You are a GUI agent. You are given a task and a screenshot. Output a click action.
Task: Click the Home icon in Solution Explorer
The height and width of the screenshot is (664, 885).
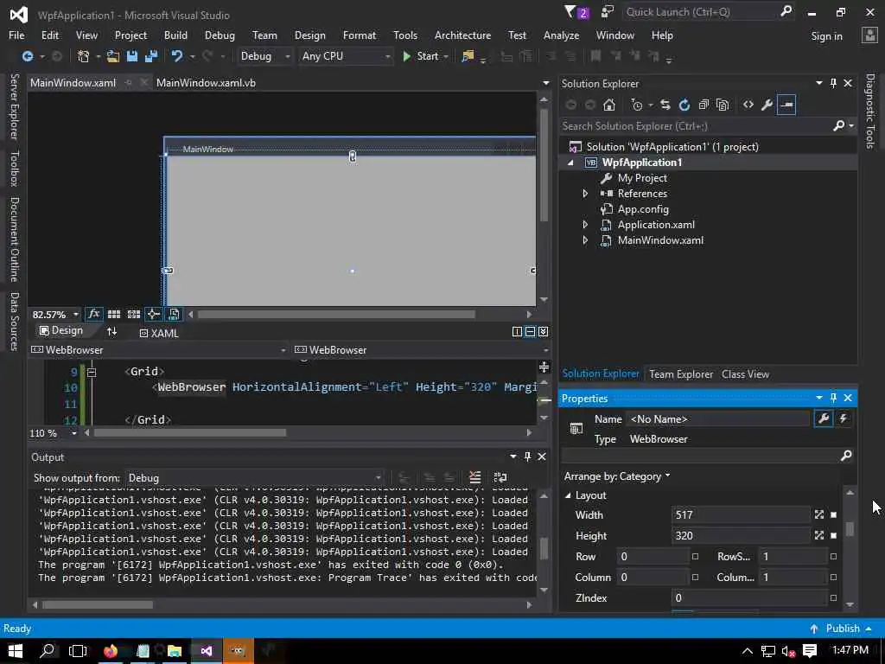click(609, 105)
